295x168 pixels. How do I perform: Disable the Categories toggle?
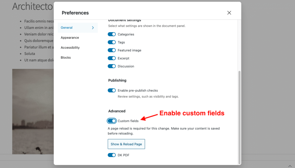point(112,34)
